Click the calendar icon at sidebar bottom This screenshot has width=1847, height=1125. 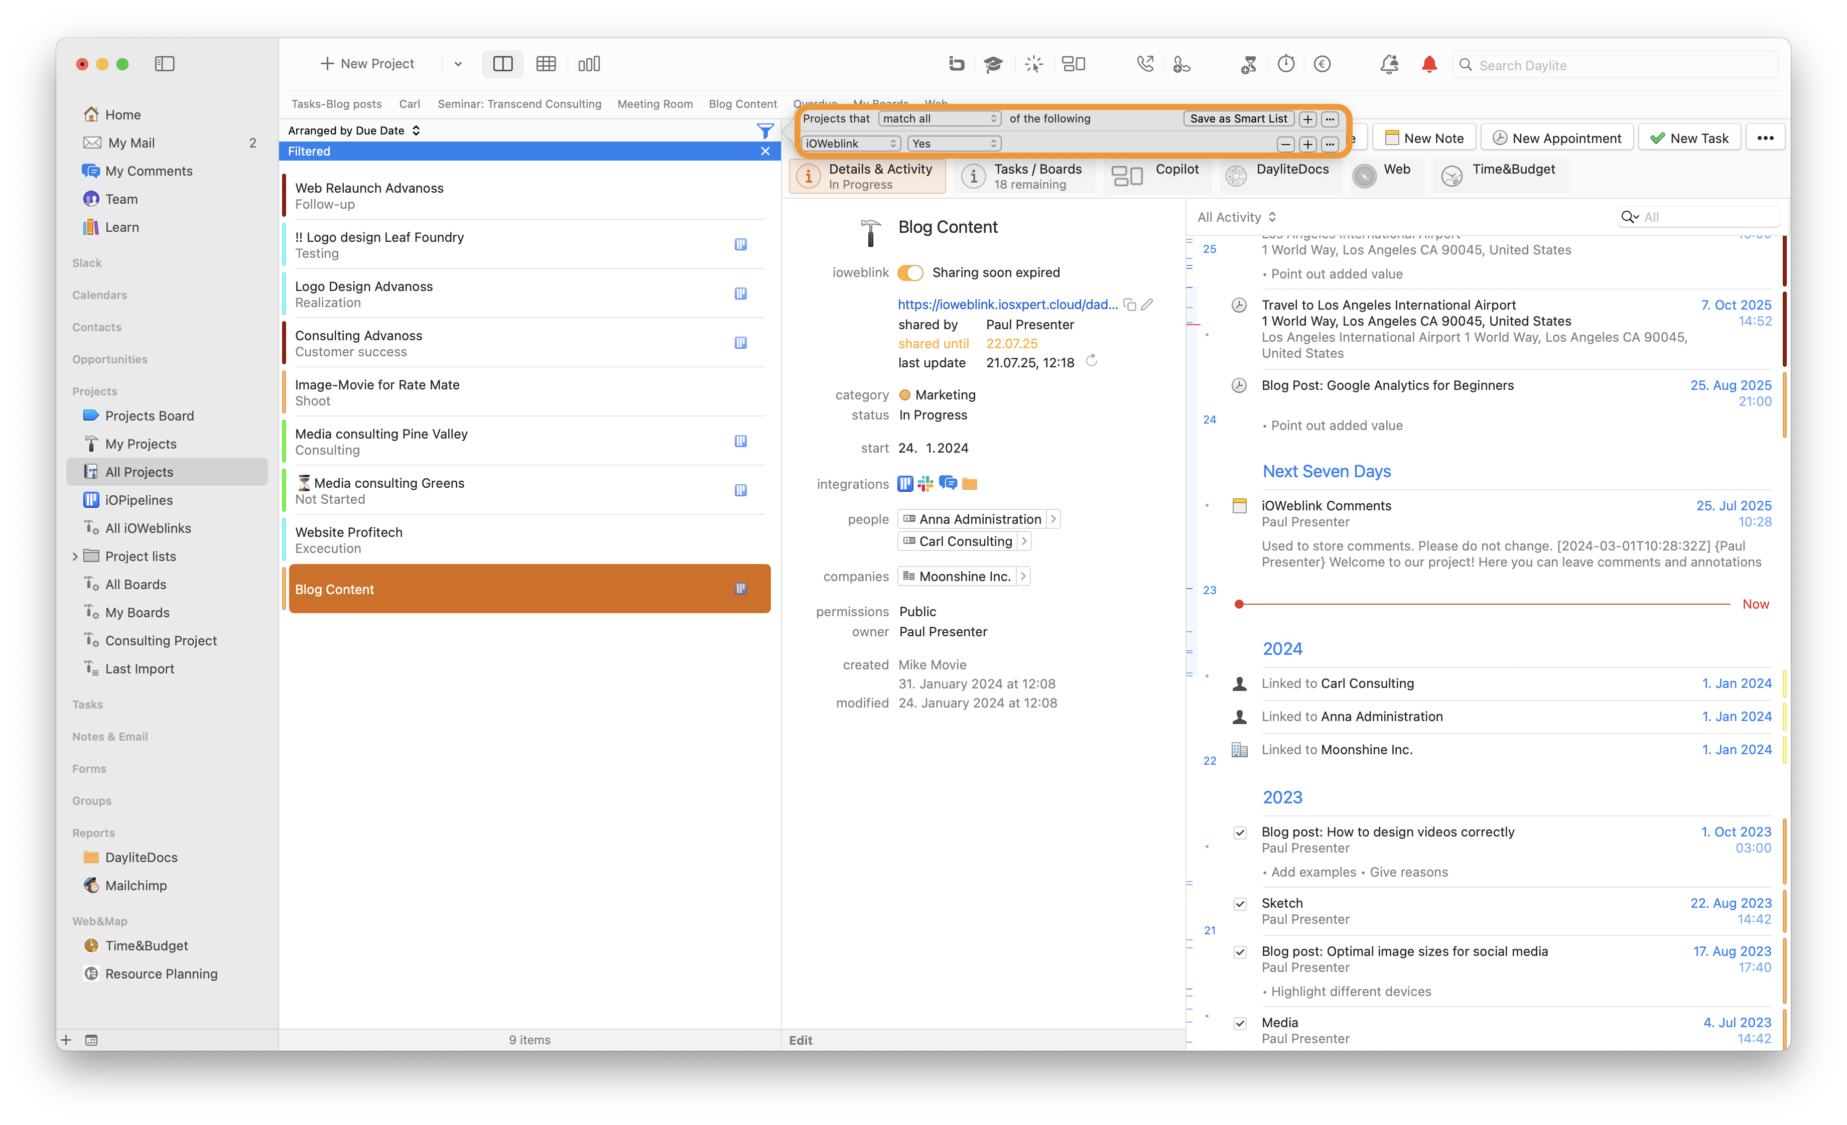pos(91,1040)
